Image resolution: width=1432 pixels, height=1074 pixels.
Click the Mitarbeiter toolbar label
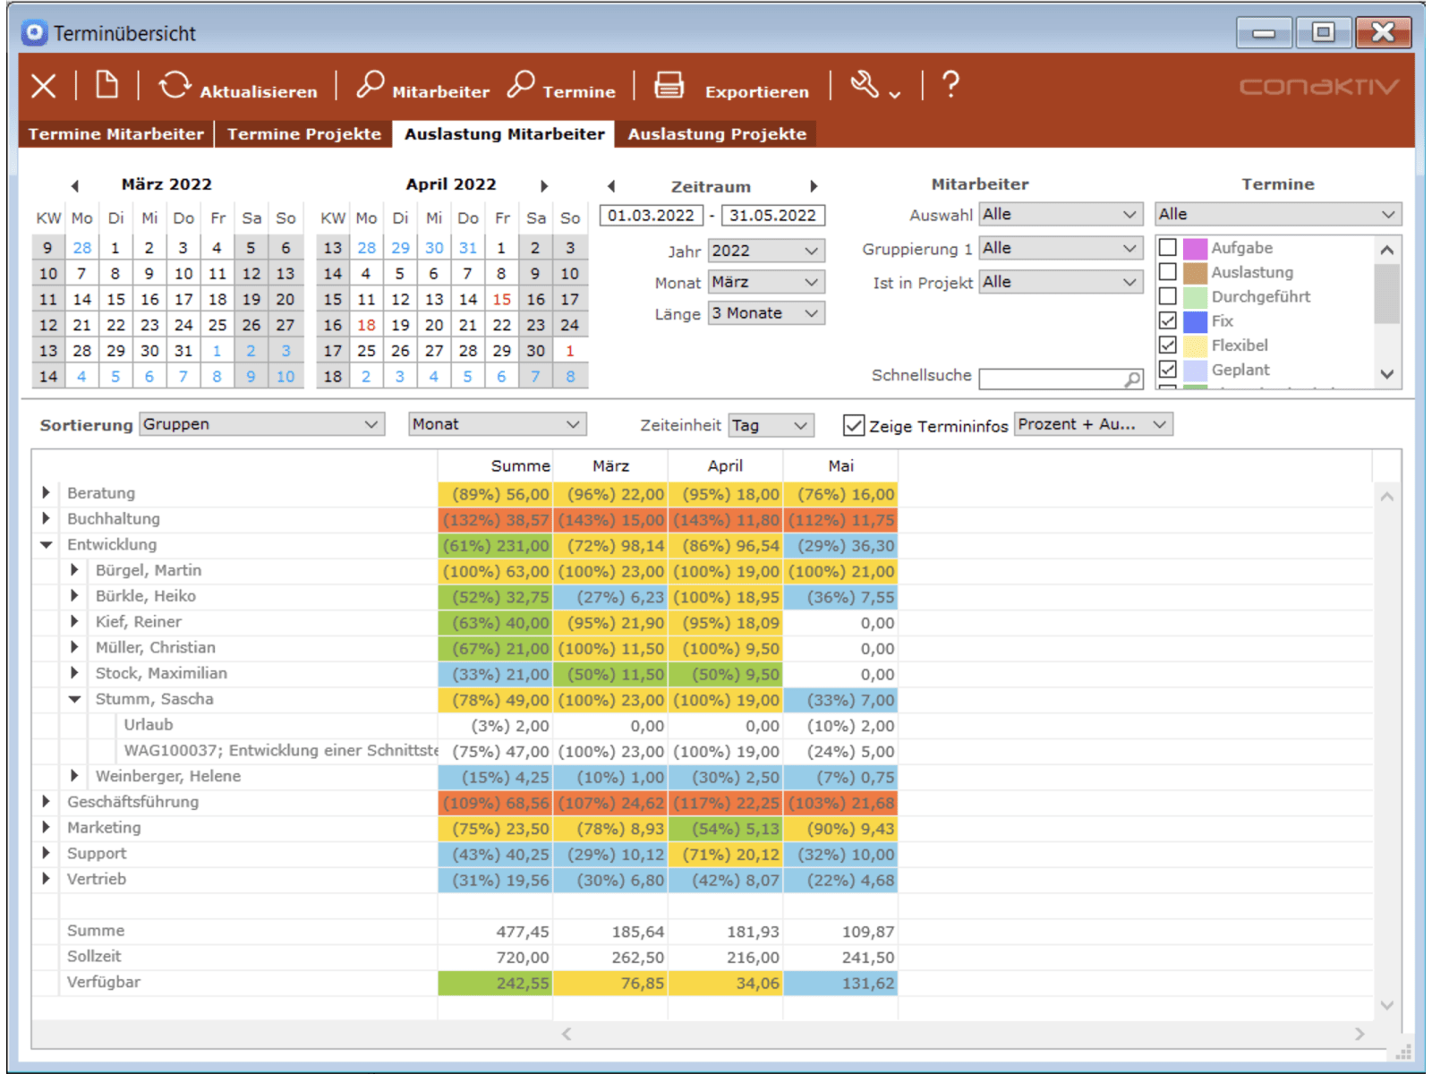(x=441, y=91)
